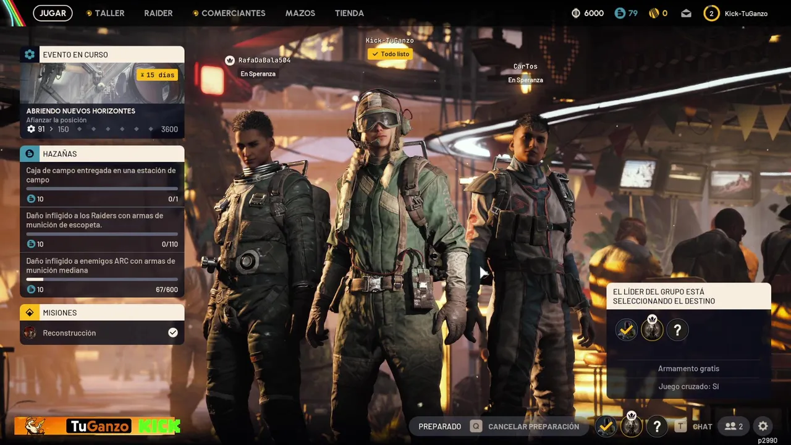Screen dimensions: 791x445
Task: Click the question mark icon in destination panel
Action: 677,329
